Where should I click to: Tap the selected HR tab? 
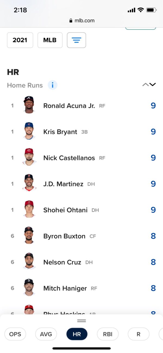click(77, 334)
